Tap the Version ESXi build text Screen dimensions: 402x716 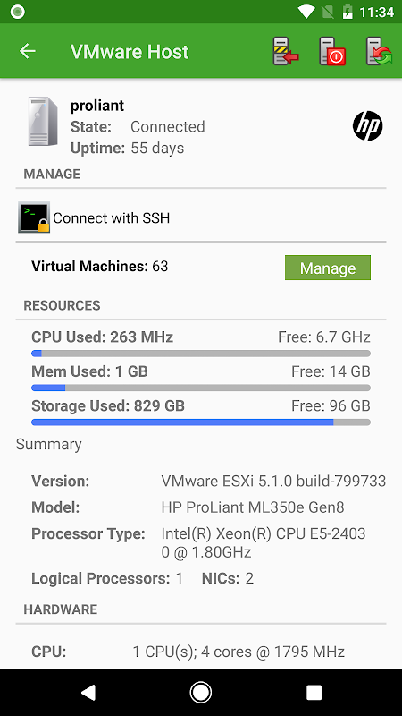pyautogui.click(x=273, y=481)
